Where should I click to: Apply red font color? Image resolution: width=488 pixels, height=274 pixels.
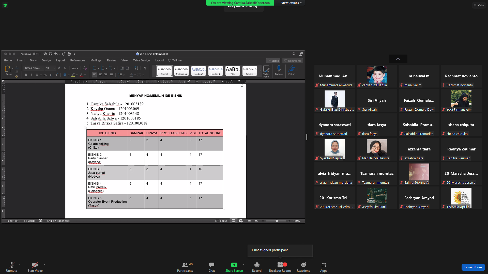(81, 75)
